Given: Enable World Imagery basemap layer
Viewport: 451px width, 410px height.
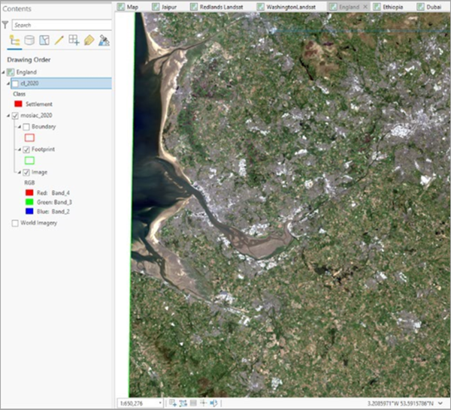Looking at the screenshot, I should (x=15, y=223).
